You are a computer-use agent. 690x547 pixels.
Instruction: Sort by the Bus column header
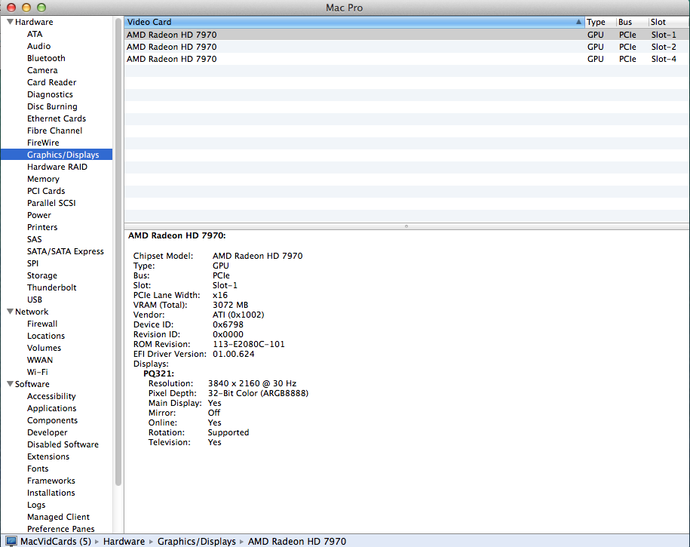[632, 22]
